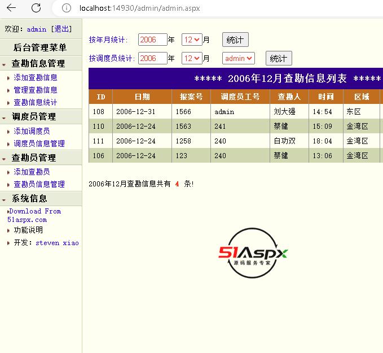Open 调度员信息管理 in sidebar
383x353 pixels.
click(x=39, y=144)
